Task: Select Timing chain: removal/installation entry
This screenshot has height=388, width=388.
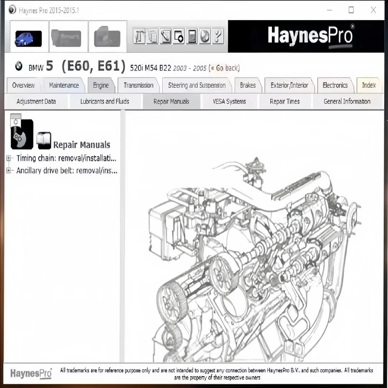Action: (x=66, y=158)
